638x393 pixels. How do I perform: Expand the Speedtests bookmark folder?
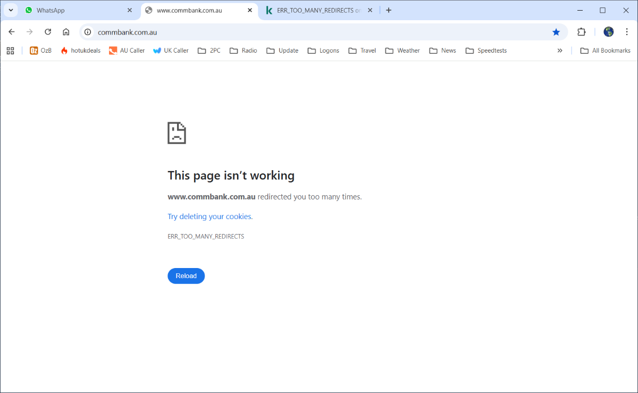click(486, 51)
